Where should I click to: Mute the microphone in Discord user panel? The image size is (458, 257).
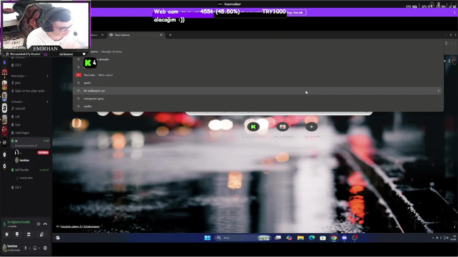point(25,248)
